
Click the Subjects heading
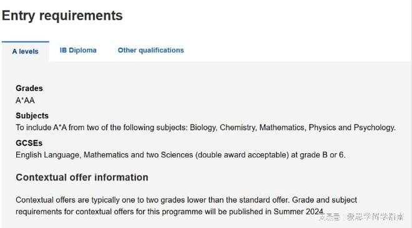tap(32, 116)
